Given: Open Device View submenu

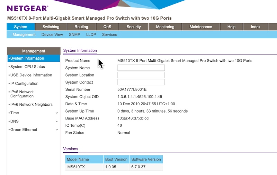Looking at the screenshot, I should 52,35.
